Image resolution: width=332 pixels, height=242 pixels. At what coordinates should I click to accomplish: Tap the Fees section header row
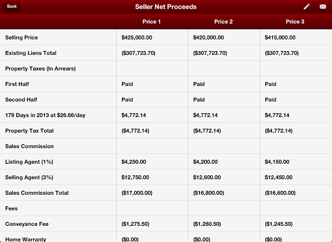tap(166, 208)
